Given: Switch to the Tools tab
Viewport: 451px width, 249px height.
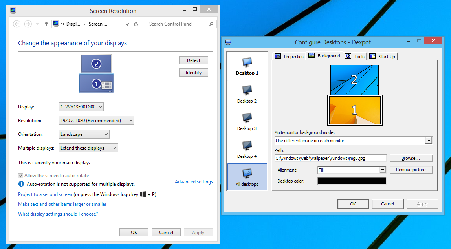Looking at the screenshot, I should coord(355,57).
